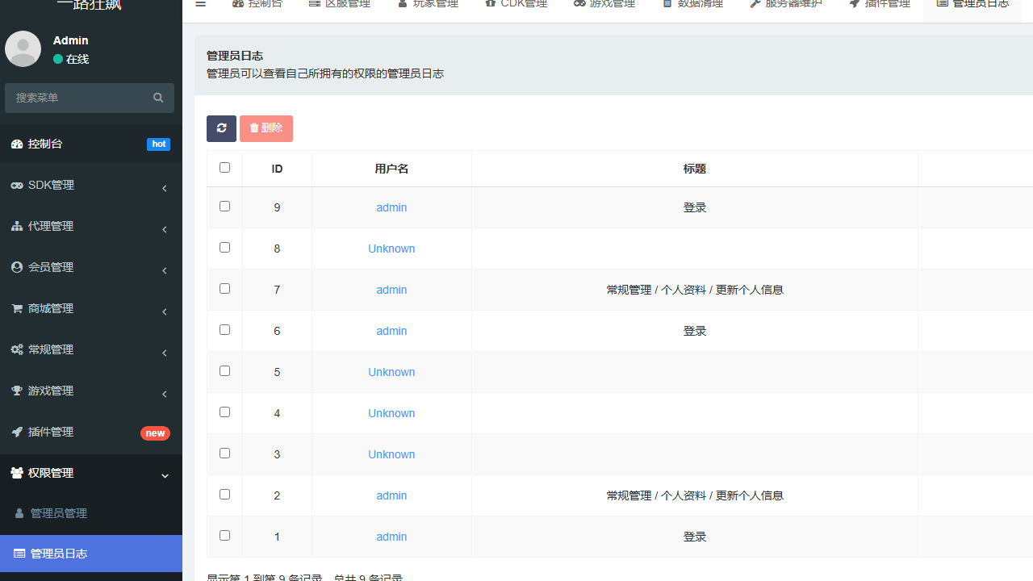The image size is (1033, 581).
Task: Open Unknown user link in row 5
Action: click(391, 372)
